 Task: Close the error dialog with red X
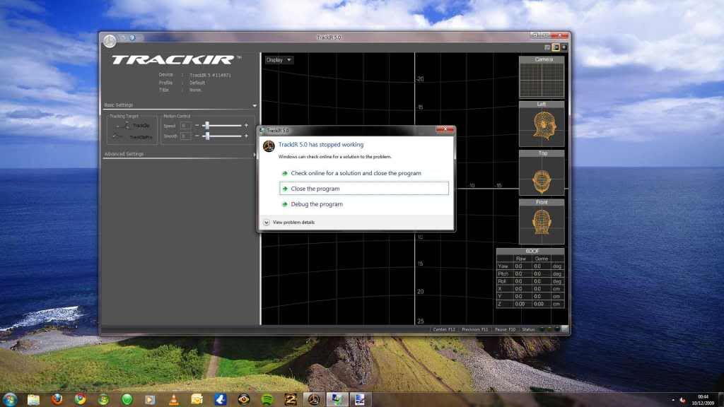coord(445,130)
